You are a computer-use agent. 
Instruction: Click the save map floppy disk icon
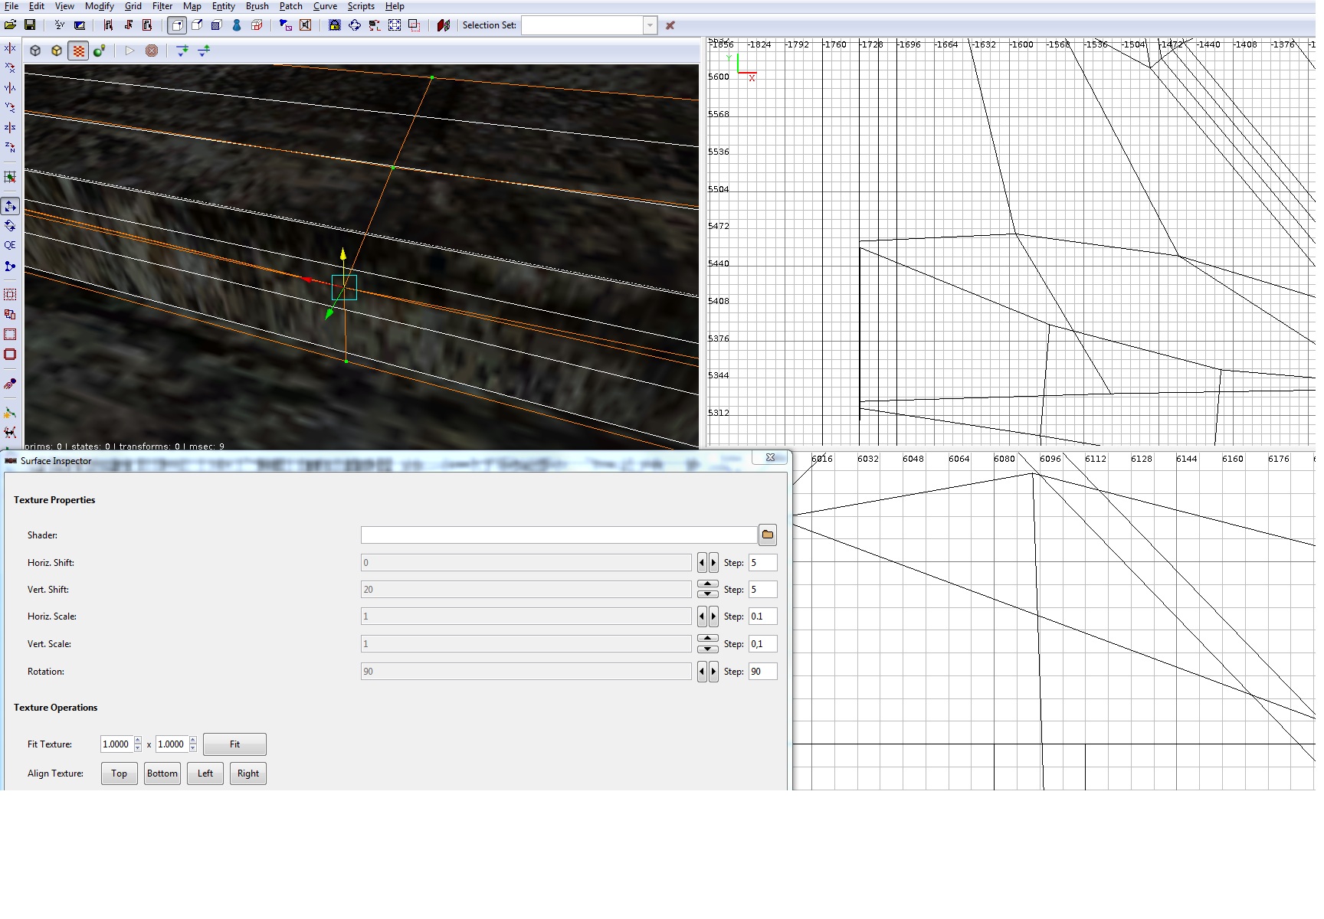point(30,25)
